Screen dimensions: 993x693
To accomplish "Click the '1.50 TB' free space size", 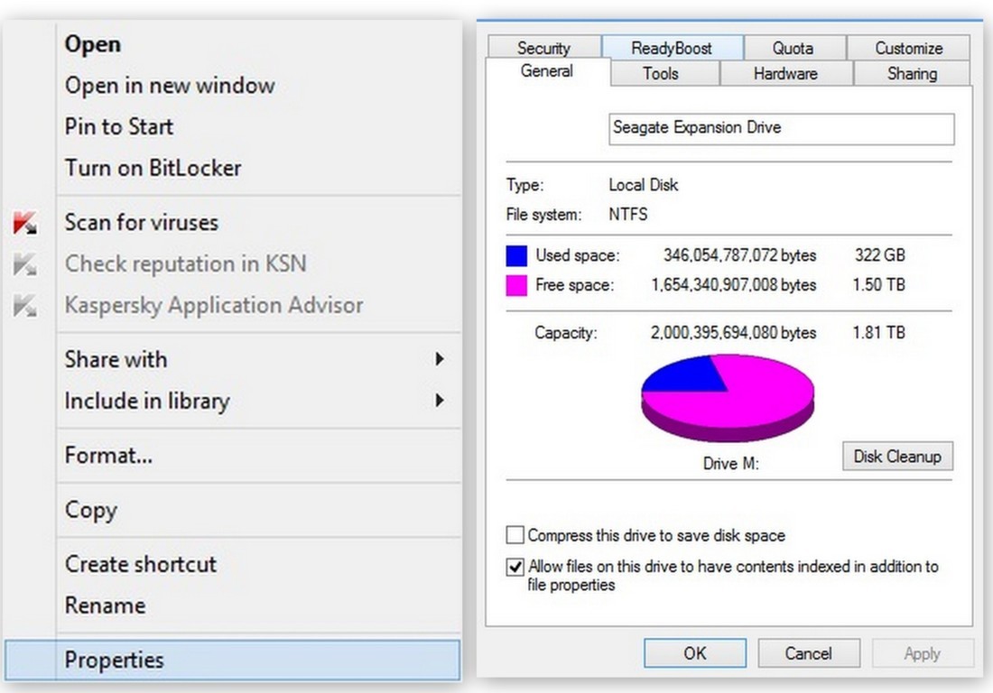I will click(x=879, y=285).
